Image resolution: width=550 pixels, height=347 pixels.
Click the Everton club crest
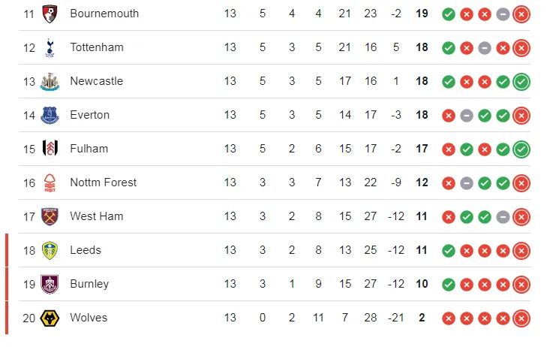tap(50, 115)
